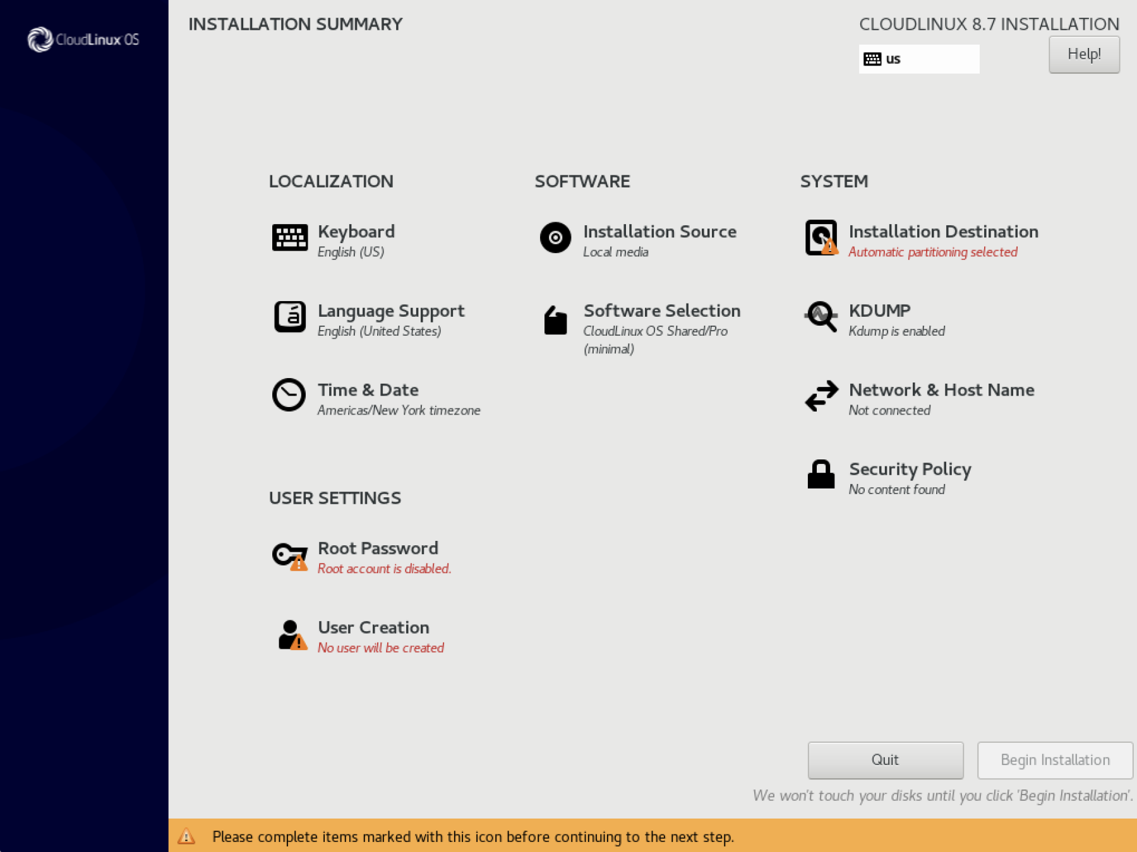Click the CloudLinux OS logo
This screenshot has width=1137, height=852.
click(84, 39)
